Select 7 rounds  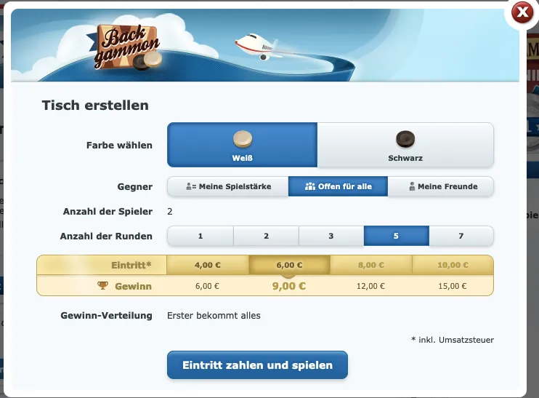tap(461, 236)
